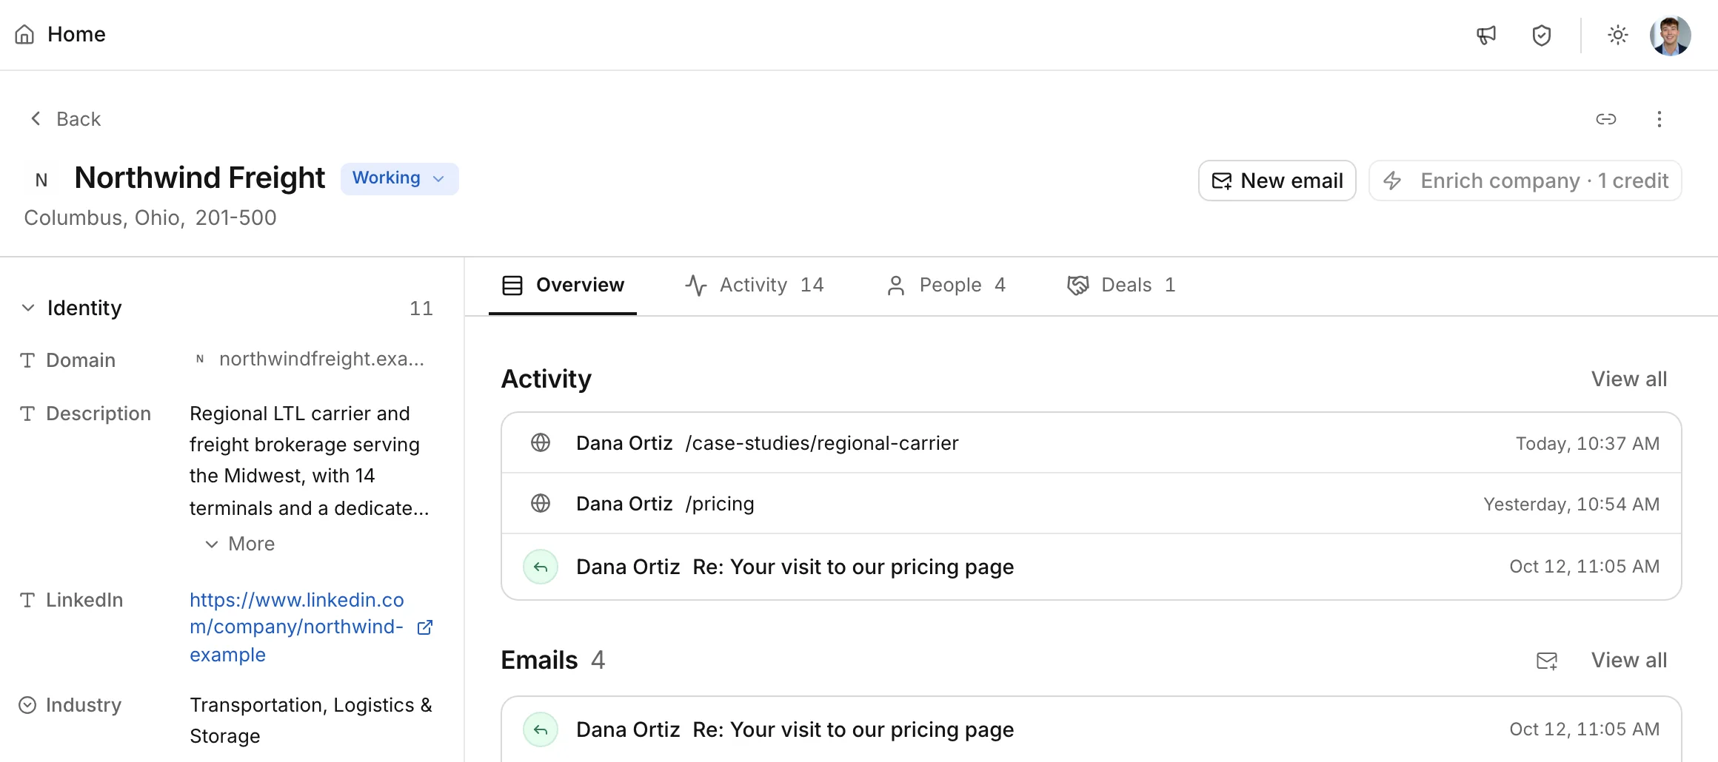
Task: Click the Transportation, Logistics & Storage value
Action: coord(311,721)
